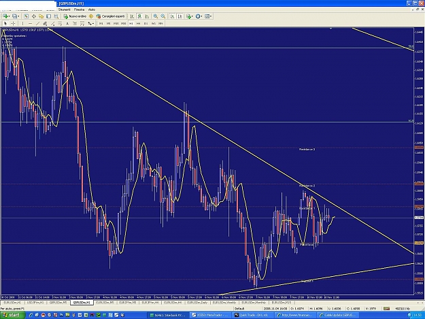The height and width of the screenshot is (319, 425).
Task: Click the Windows start button
Action: click(12, 315)
